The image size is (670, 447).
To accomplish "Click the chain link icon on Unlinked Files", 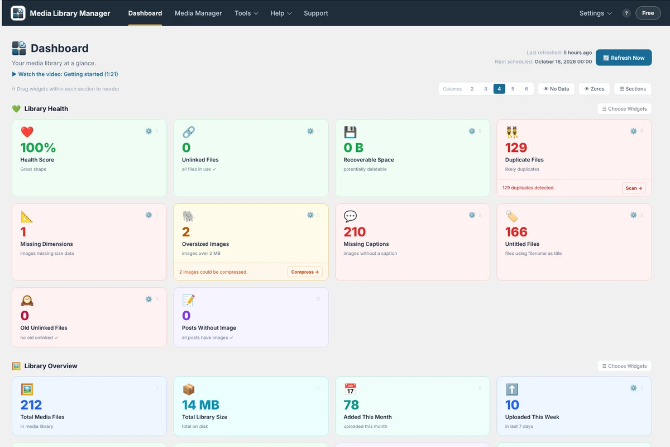I will click(x=189, y=132).
